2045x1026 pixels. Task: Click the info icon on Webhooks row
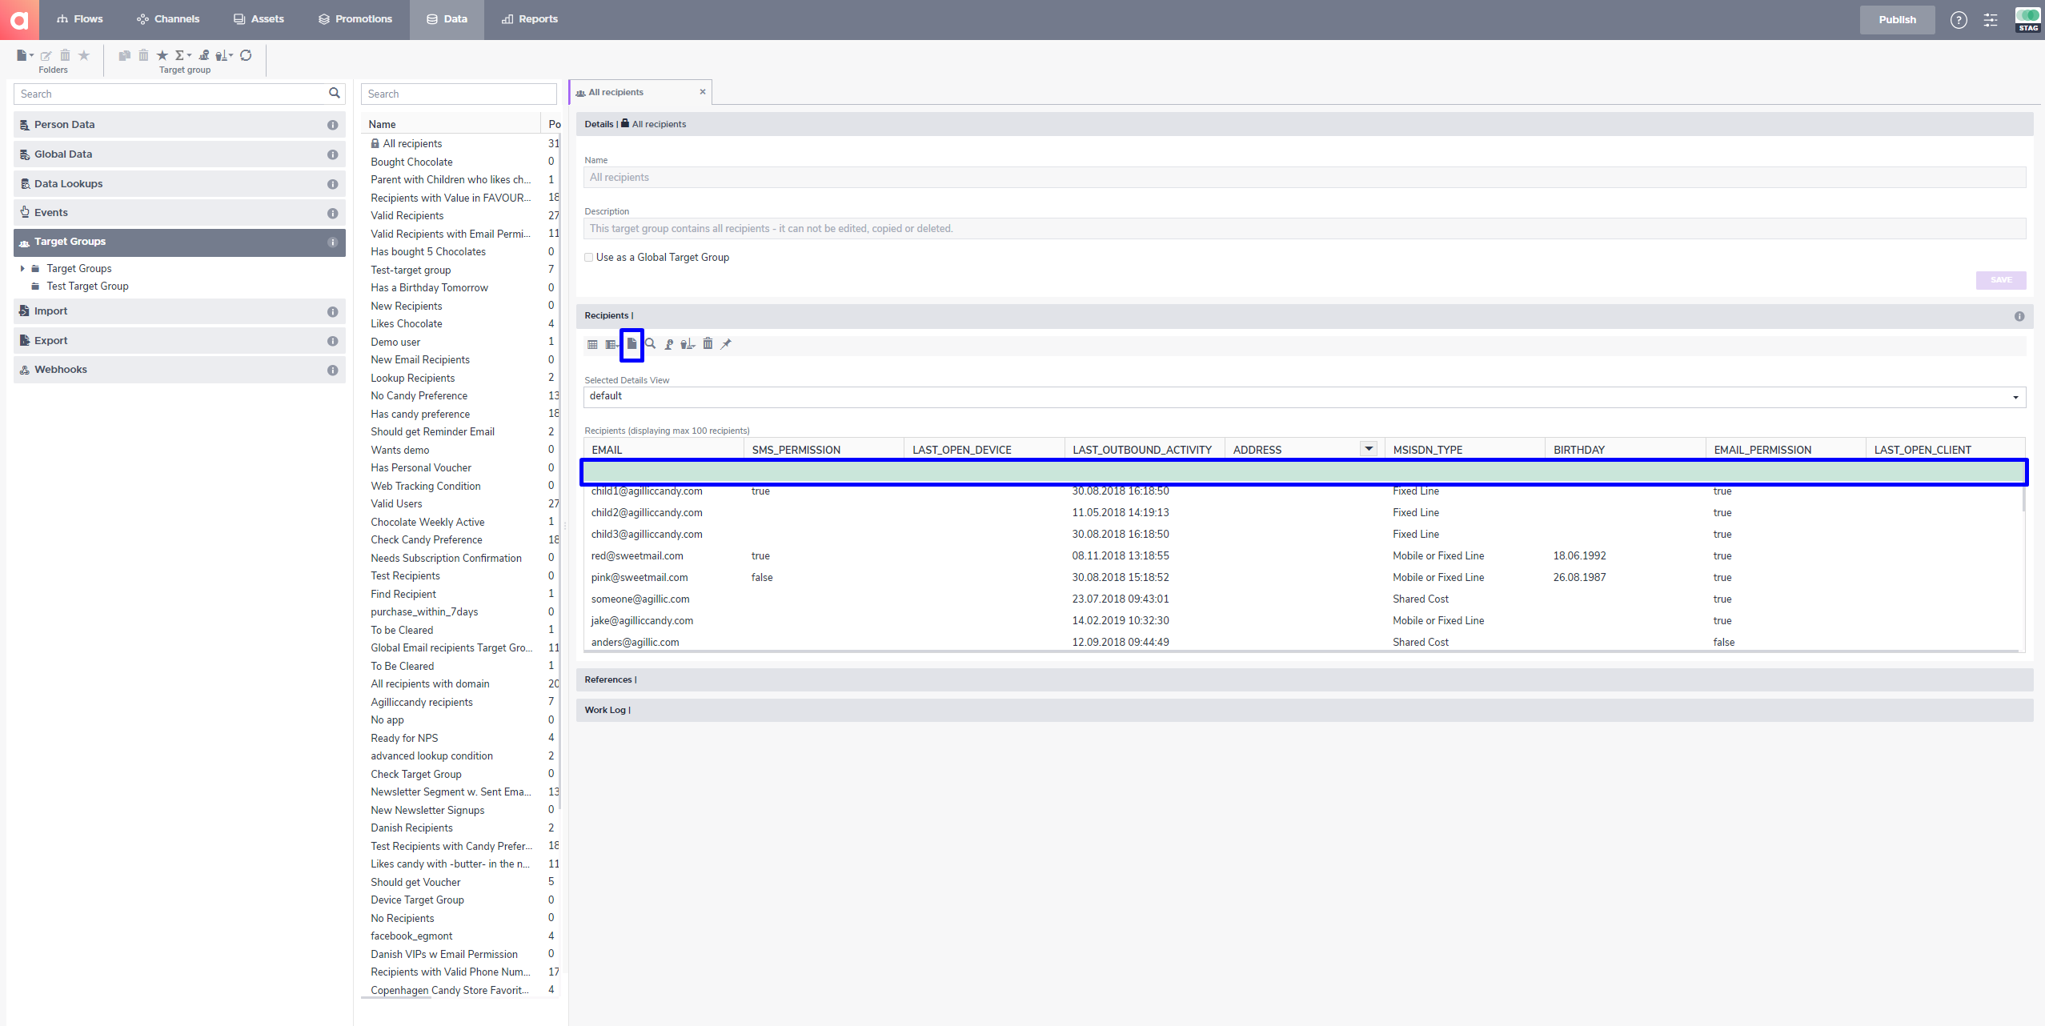pyautogui.click(x=332, y=370)
